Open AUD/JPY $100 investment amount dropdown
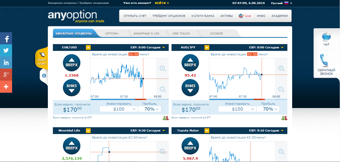The height and width of the screenshot is (162, 340). tap(237, 109)
